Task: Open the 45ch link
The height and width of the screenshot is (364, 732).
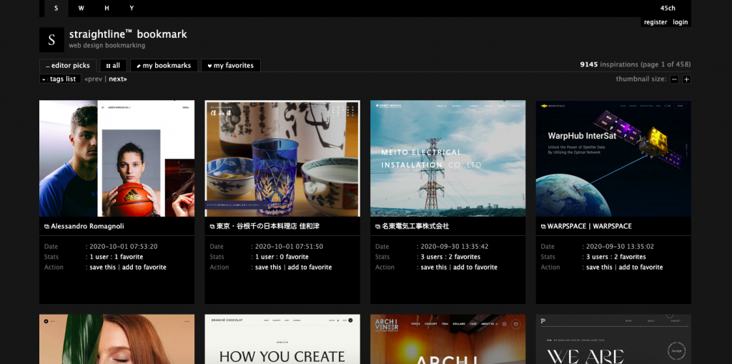Action: 668,8
